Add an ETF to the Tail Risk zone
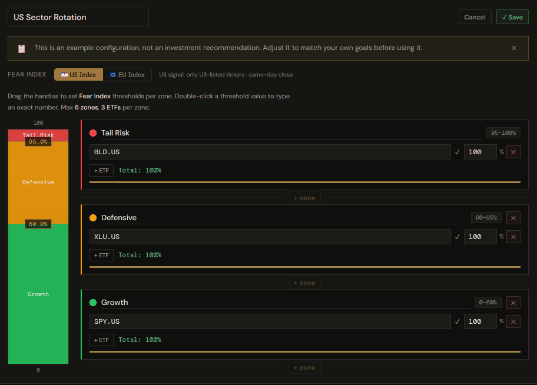 pos(101,171)
